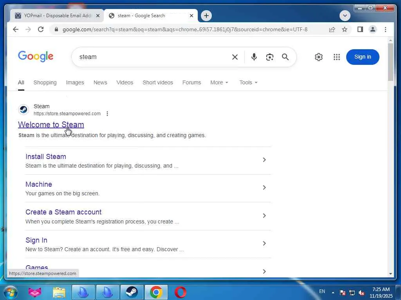The height and width of the screenshot is (300, 401).
Task: Expand the Machine row chevron
Action: pyautogui.click(x=264, y=187)
